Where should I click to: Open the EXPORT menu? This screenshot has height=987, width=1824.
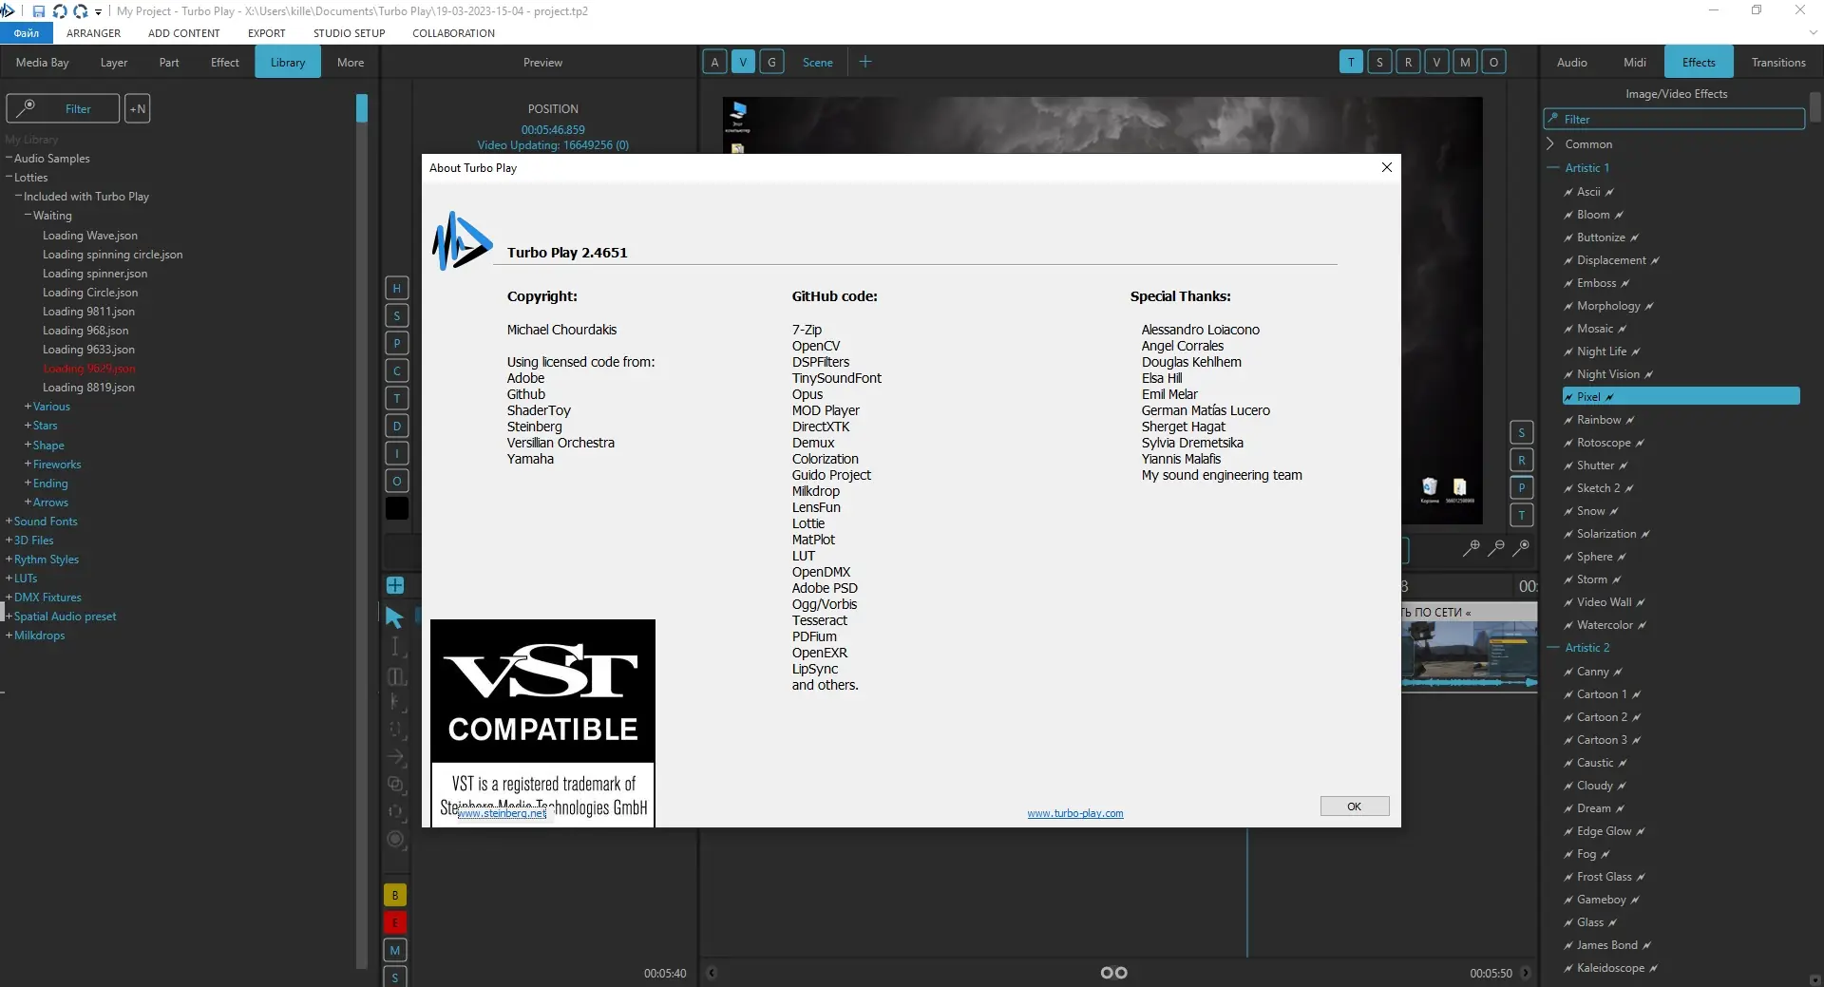point(267,33)
